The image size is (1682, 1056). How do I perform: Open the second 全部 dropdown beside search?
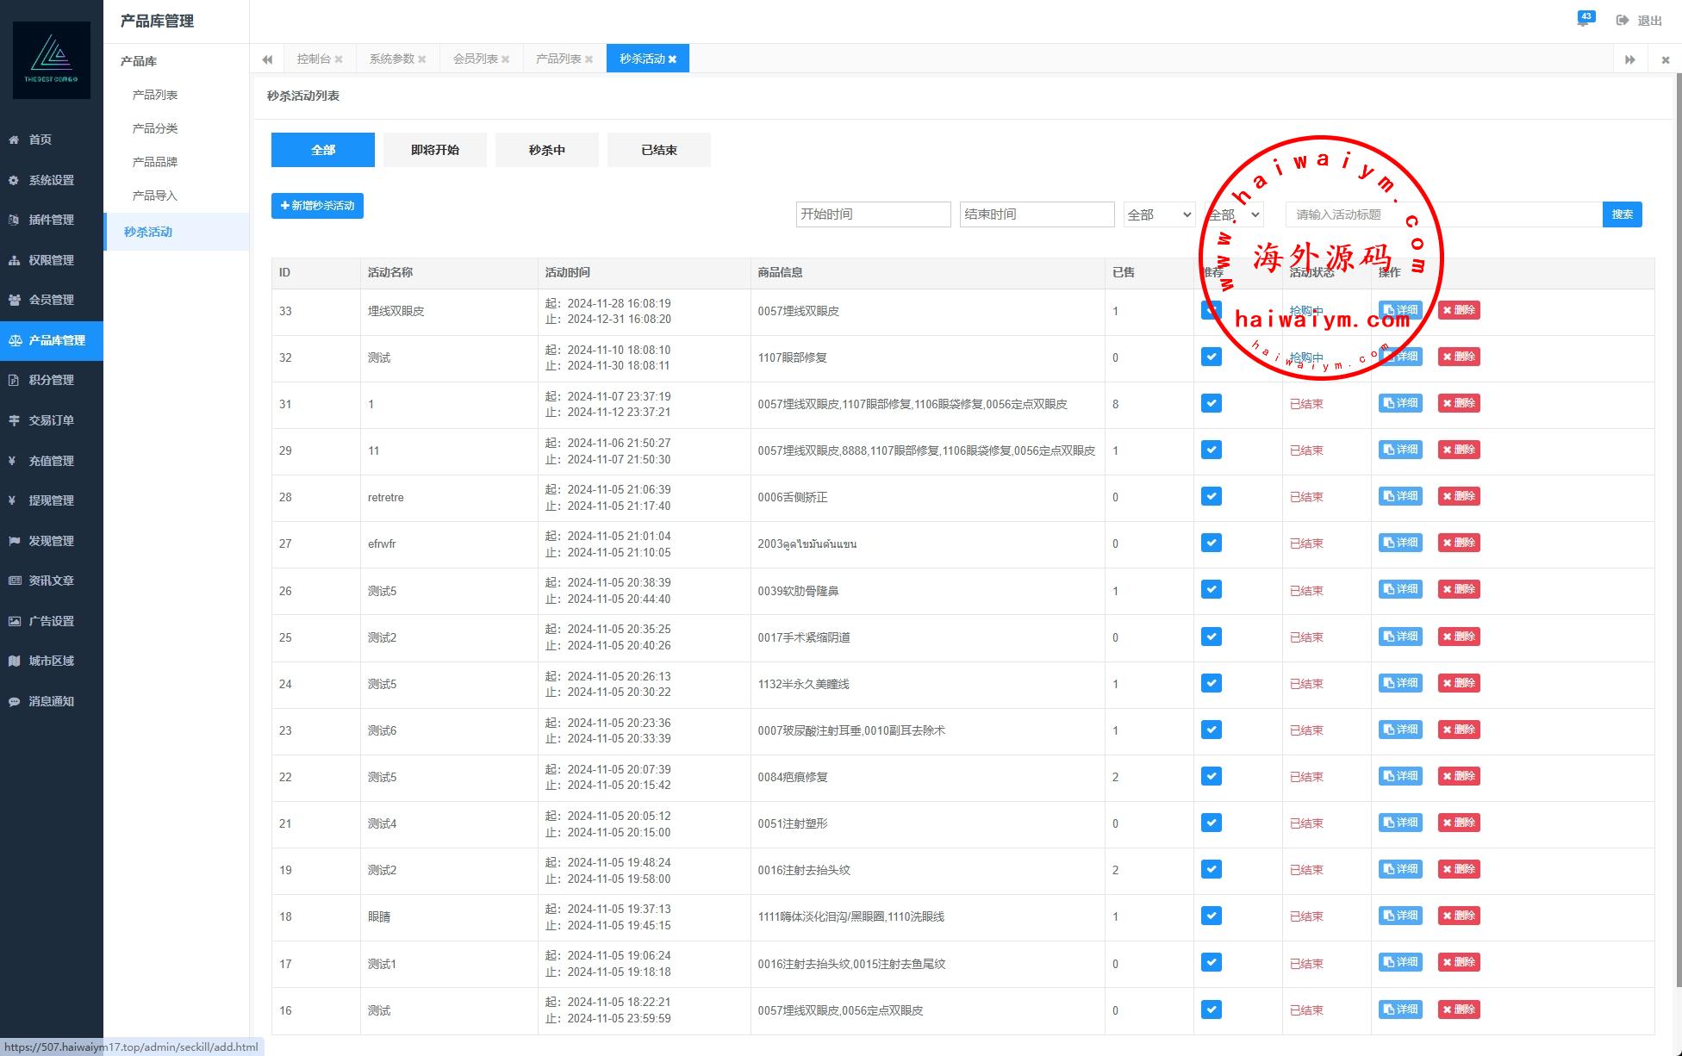pos(1234,214)
